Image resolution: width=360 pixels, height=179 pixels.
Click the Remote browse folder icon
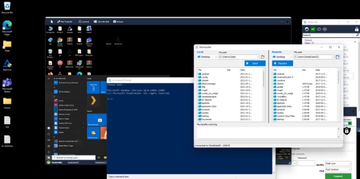pyautogui.click(x=338, y=57)
